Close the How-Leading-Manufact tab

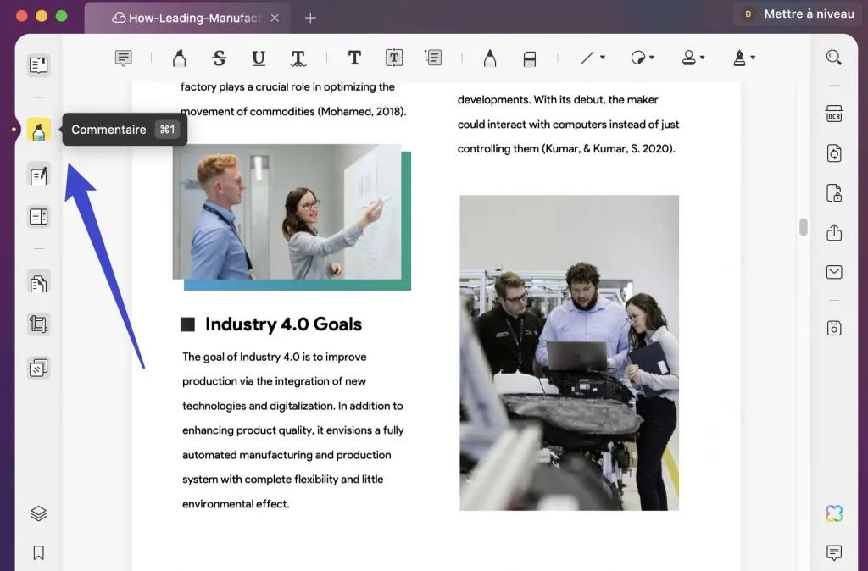[x=275, y=18]
